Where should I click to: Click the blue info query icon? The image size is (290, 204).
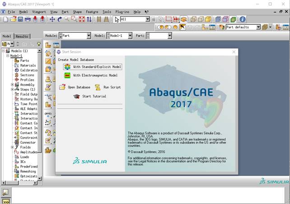(243, 19)
